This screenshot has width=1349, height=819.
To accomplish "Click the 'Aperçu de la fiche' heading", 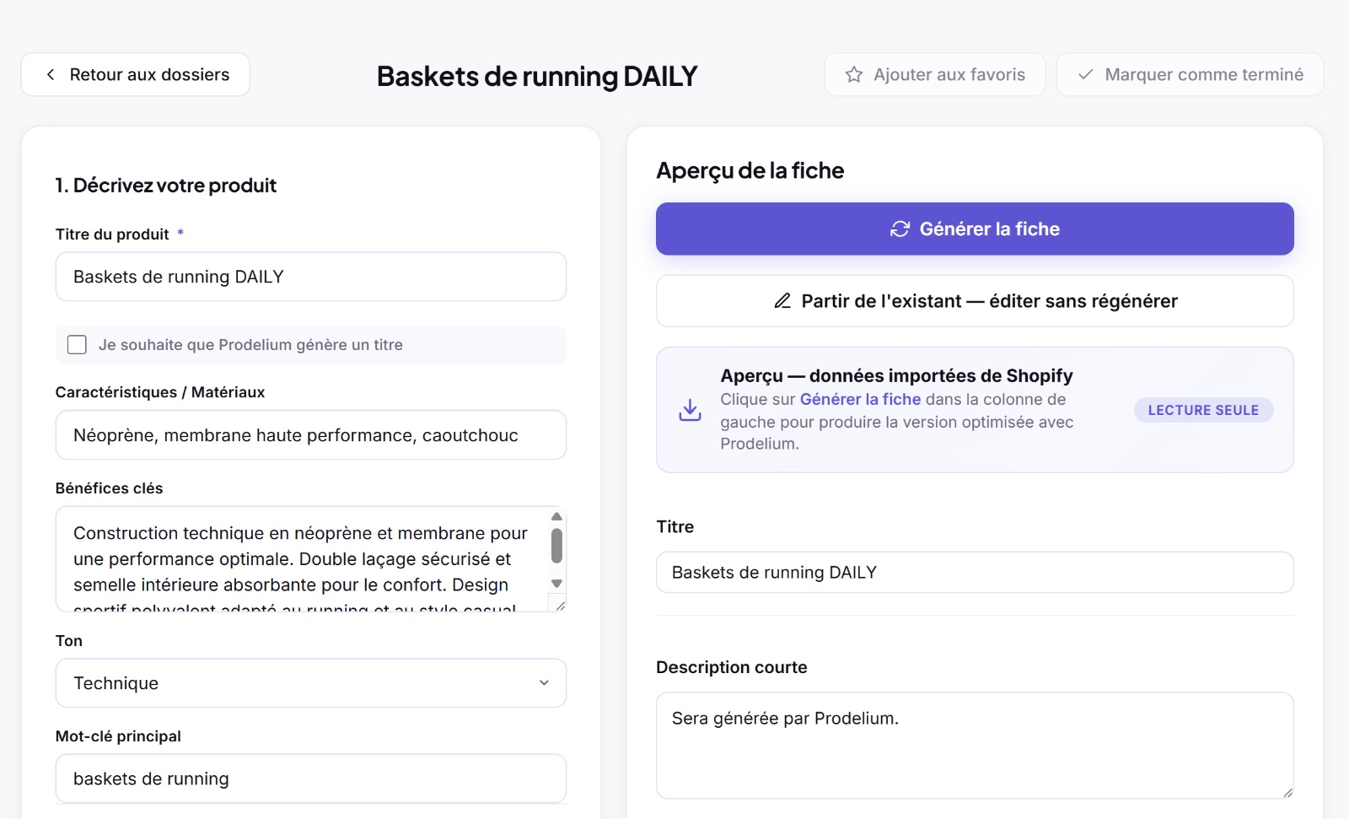I will (x=750, y=170).
